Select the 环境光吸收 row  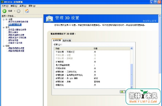coord(92,68)
